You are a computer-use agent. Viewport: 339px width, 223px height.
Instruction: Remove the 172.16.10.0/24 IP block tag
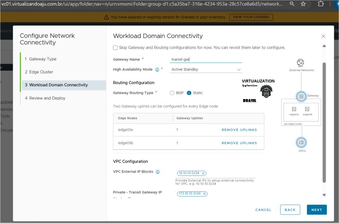coord(205,194)
